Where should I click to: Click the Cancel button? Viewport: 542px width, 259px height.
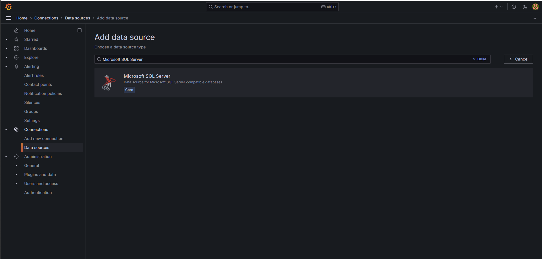coord(518,59)
